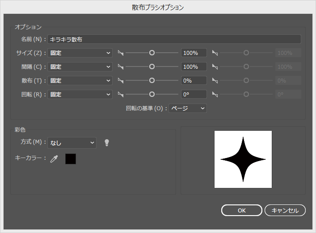Click the 散布ブラシオプション dialog title
This screenshot has height=233, width=316.
(x=158, y=8)
